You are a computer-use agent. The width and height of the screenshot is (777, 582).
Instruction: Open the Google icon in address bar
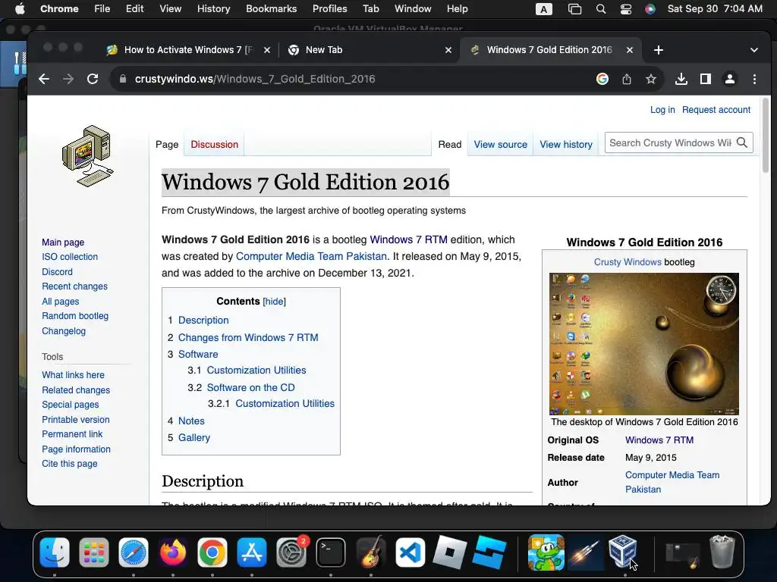point(602,79)
